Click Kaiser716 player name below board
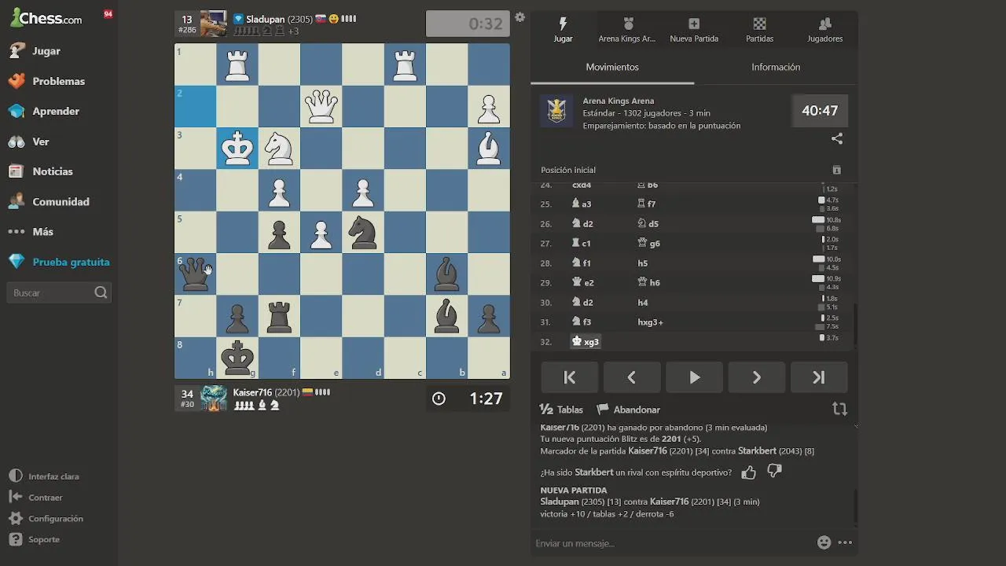The height and width of the screenshot is (566, 1006). coord(252,392)
